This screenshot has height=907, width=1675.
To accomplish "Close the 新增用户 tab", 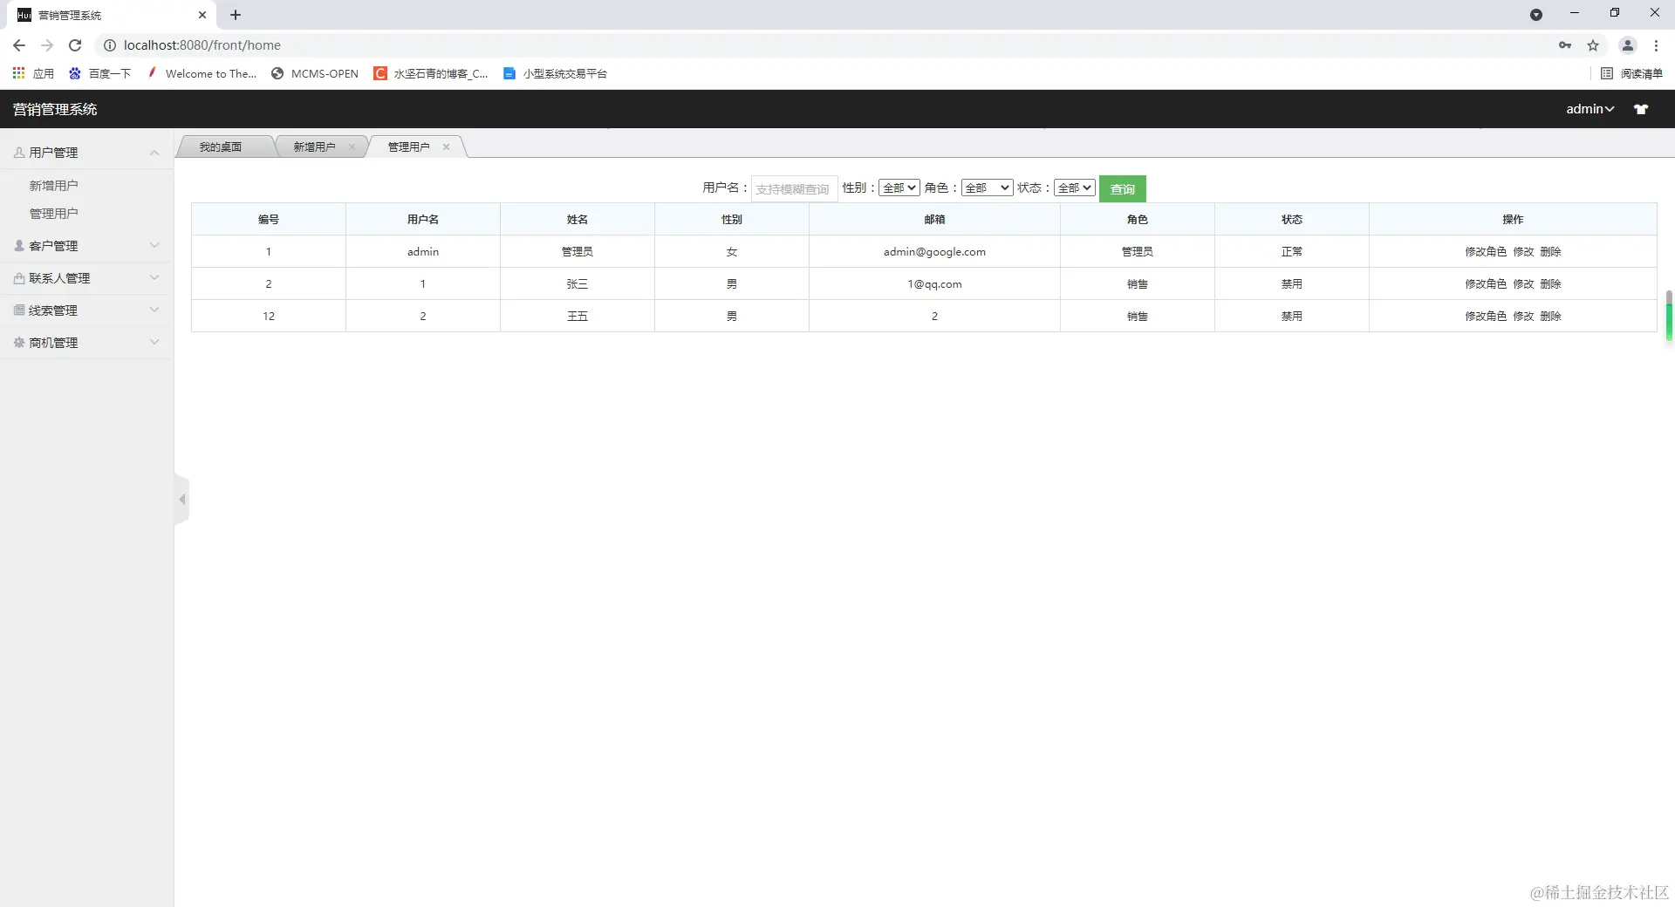I will pyautogui.click(x=352, y=147).
